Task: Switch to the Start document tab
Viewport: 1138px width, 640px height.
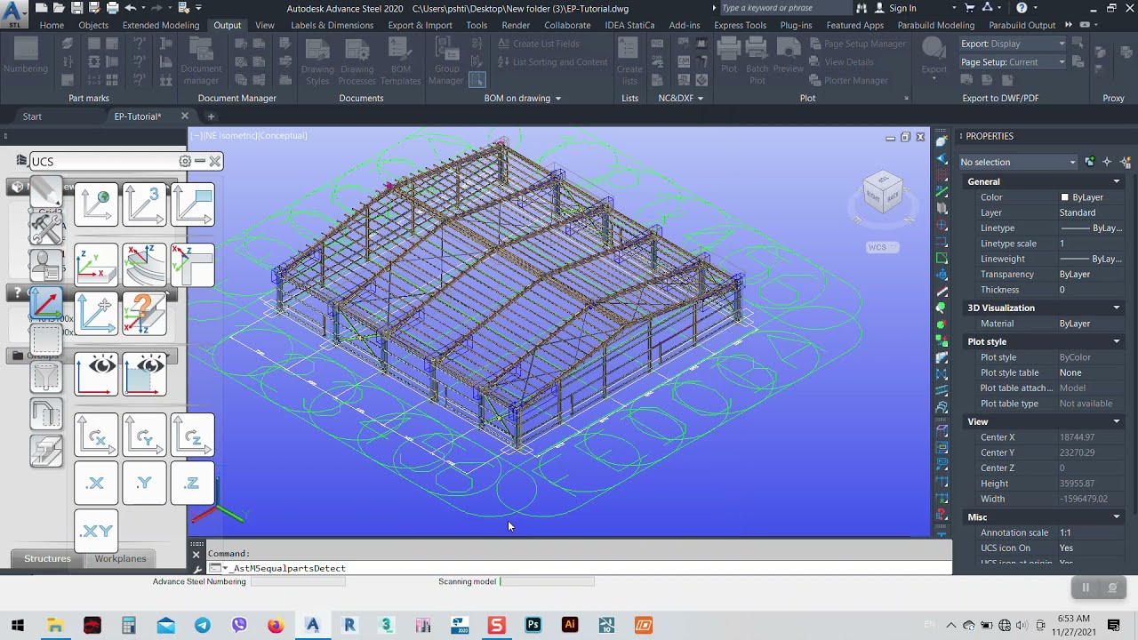Action: pyautogui.click(x=32, y=116)
